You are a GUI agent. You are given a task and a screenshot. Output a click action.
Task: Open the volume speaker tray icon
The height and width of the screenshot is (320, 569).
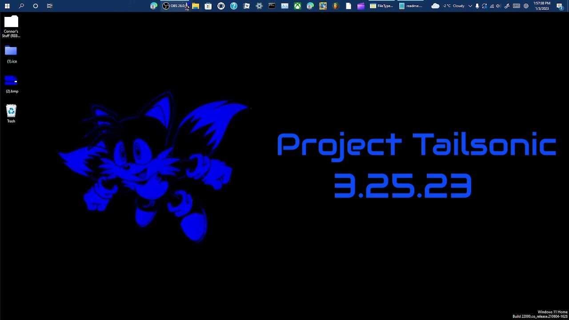click(x=499, y=6)
